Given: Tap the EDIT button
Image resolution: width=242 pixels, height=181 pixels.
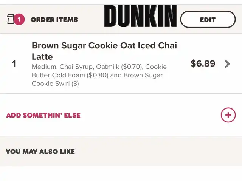Looking at the screenshot, I should pos(208,19).
